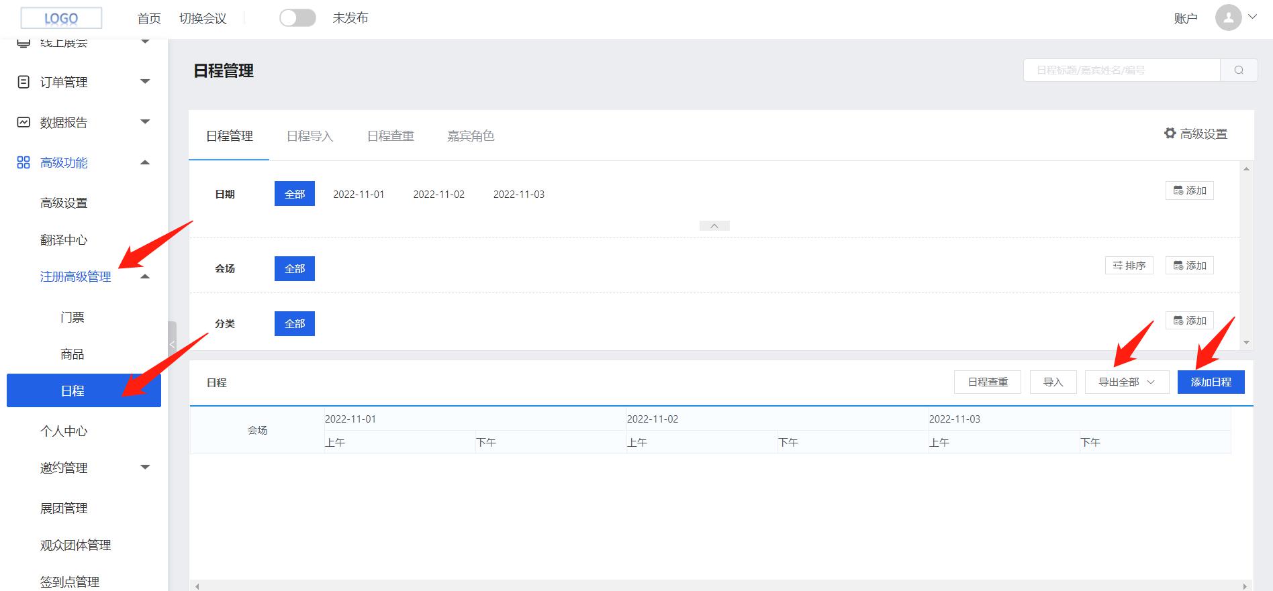Click the blue 添加日程 button
Screen dimensions: 1273x591
point(1211,382)
